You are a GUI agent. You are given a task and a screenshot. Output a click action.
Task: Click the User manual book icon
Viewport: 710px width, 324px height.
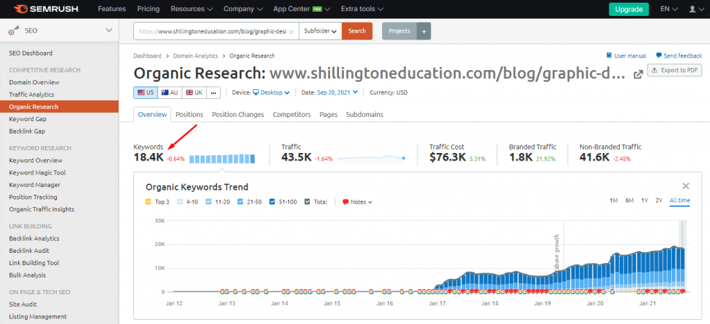[x=609, y=55]
